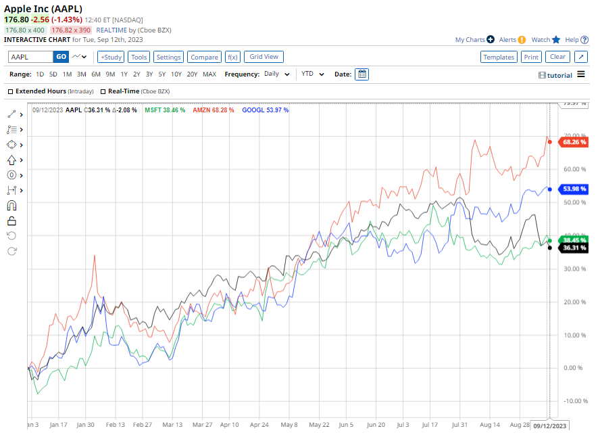The width and height of the screenshot is (600, 437).
Task: Set range to MAX
Action: click(209, 74)
